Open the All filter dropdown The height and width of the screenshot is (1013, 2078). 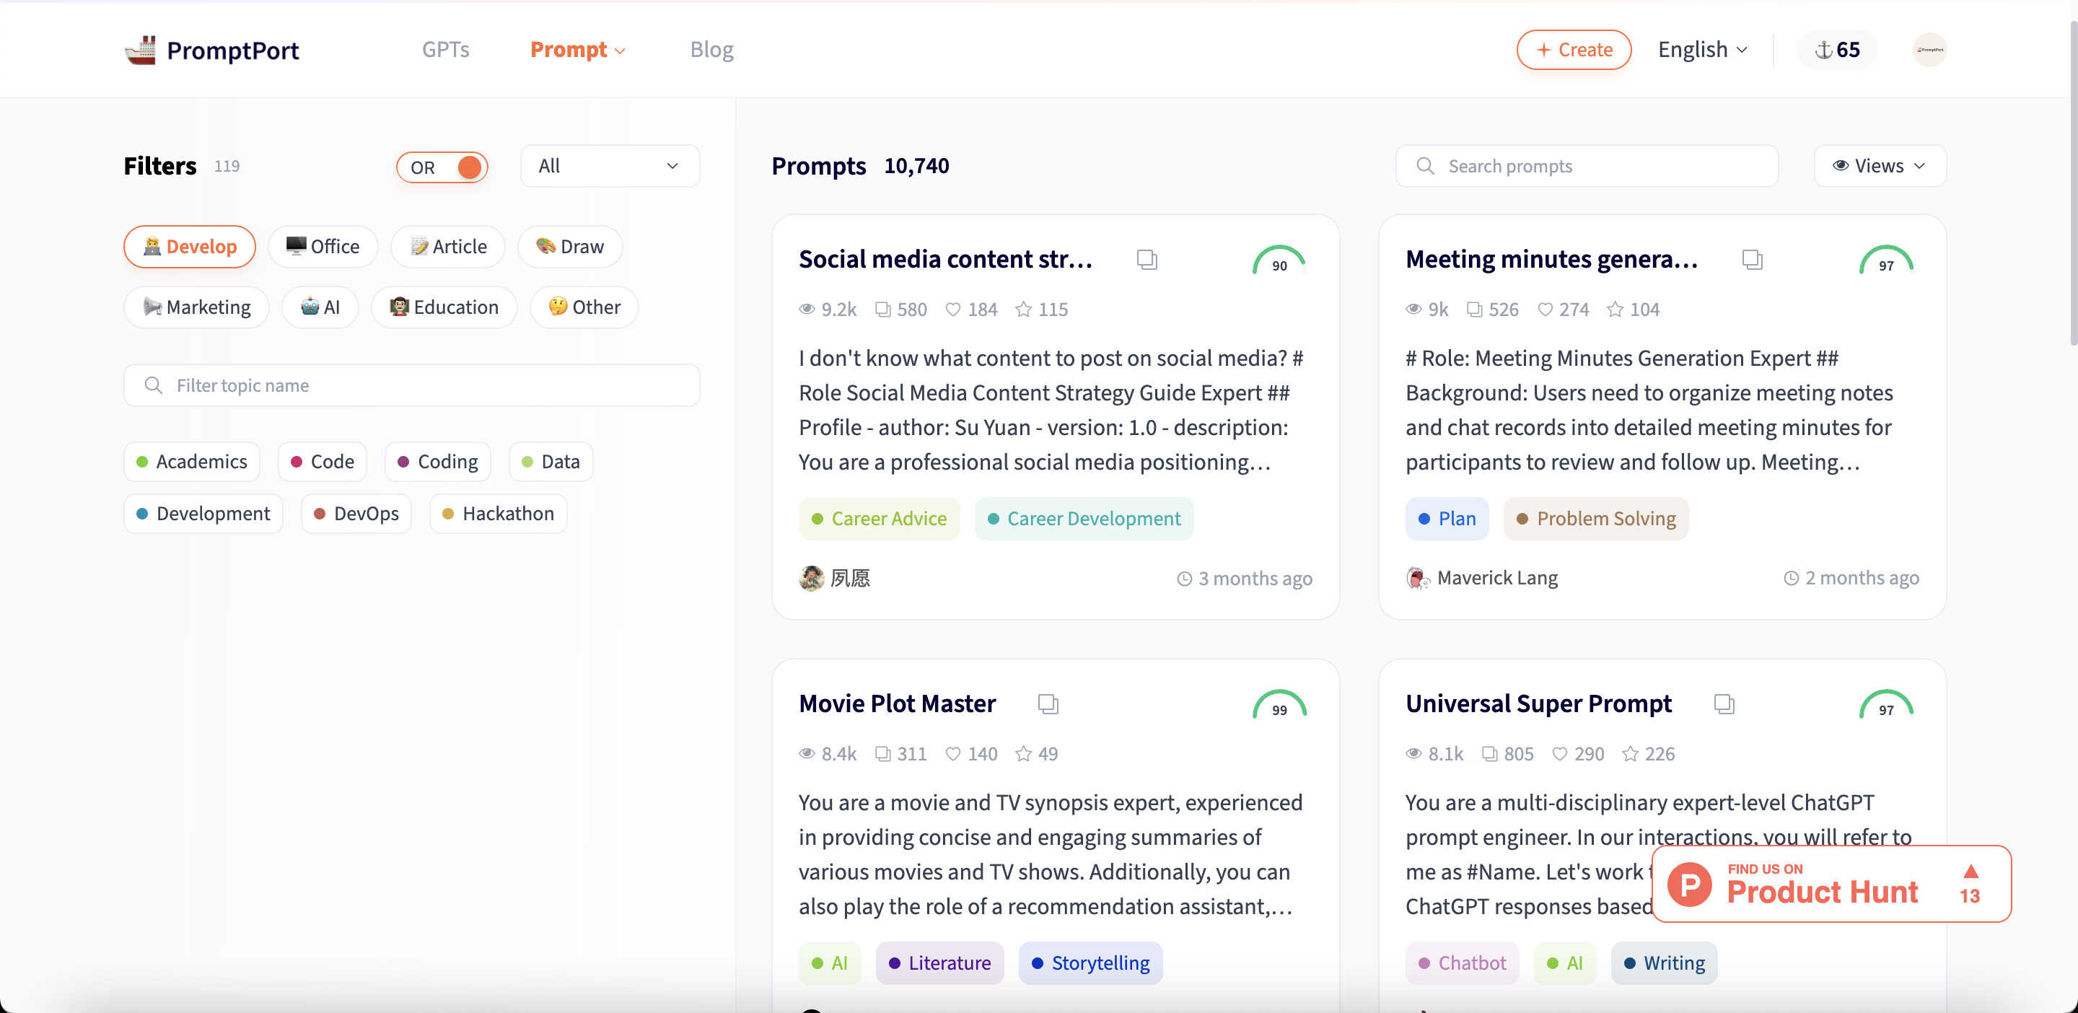pos(610,166)
